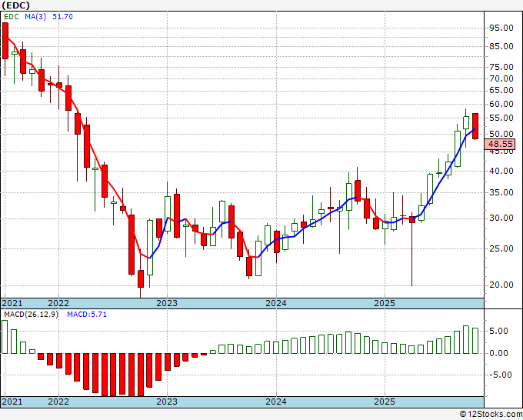Click the 95.00 price axis label
523x420 pixels.
(x=501, y=28)
